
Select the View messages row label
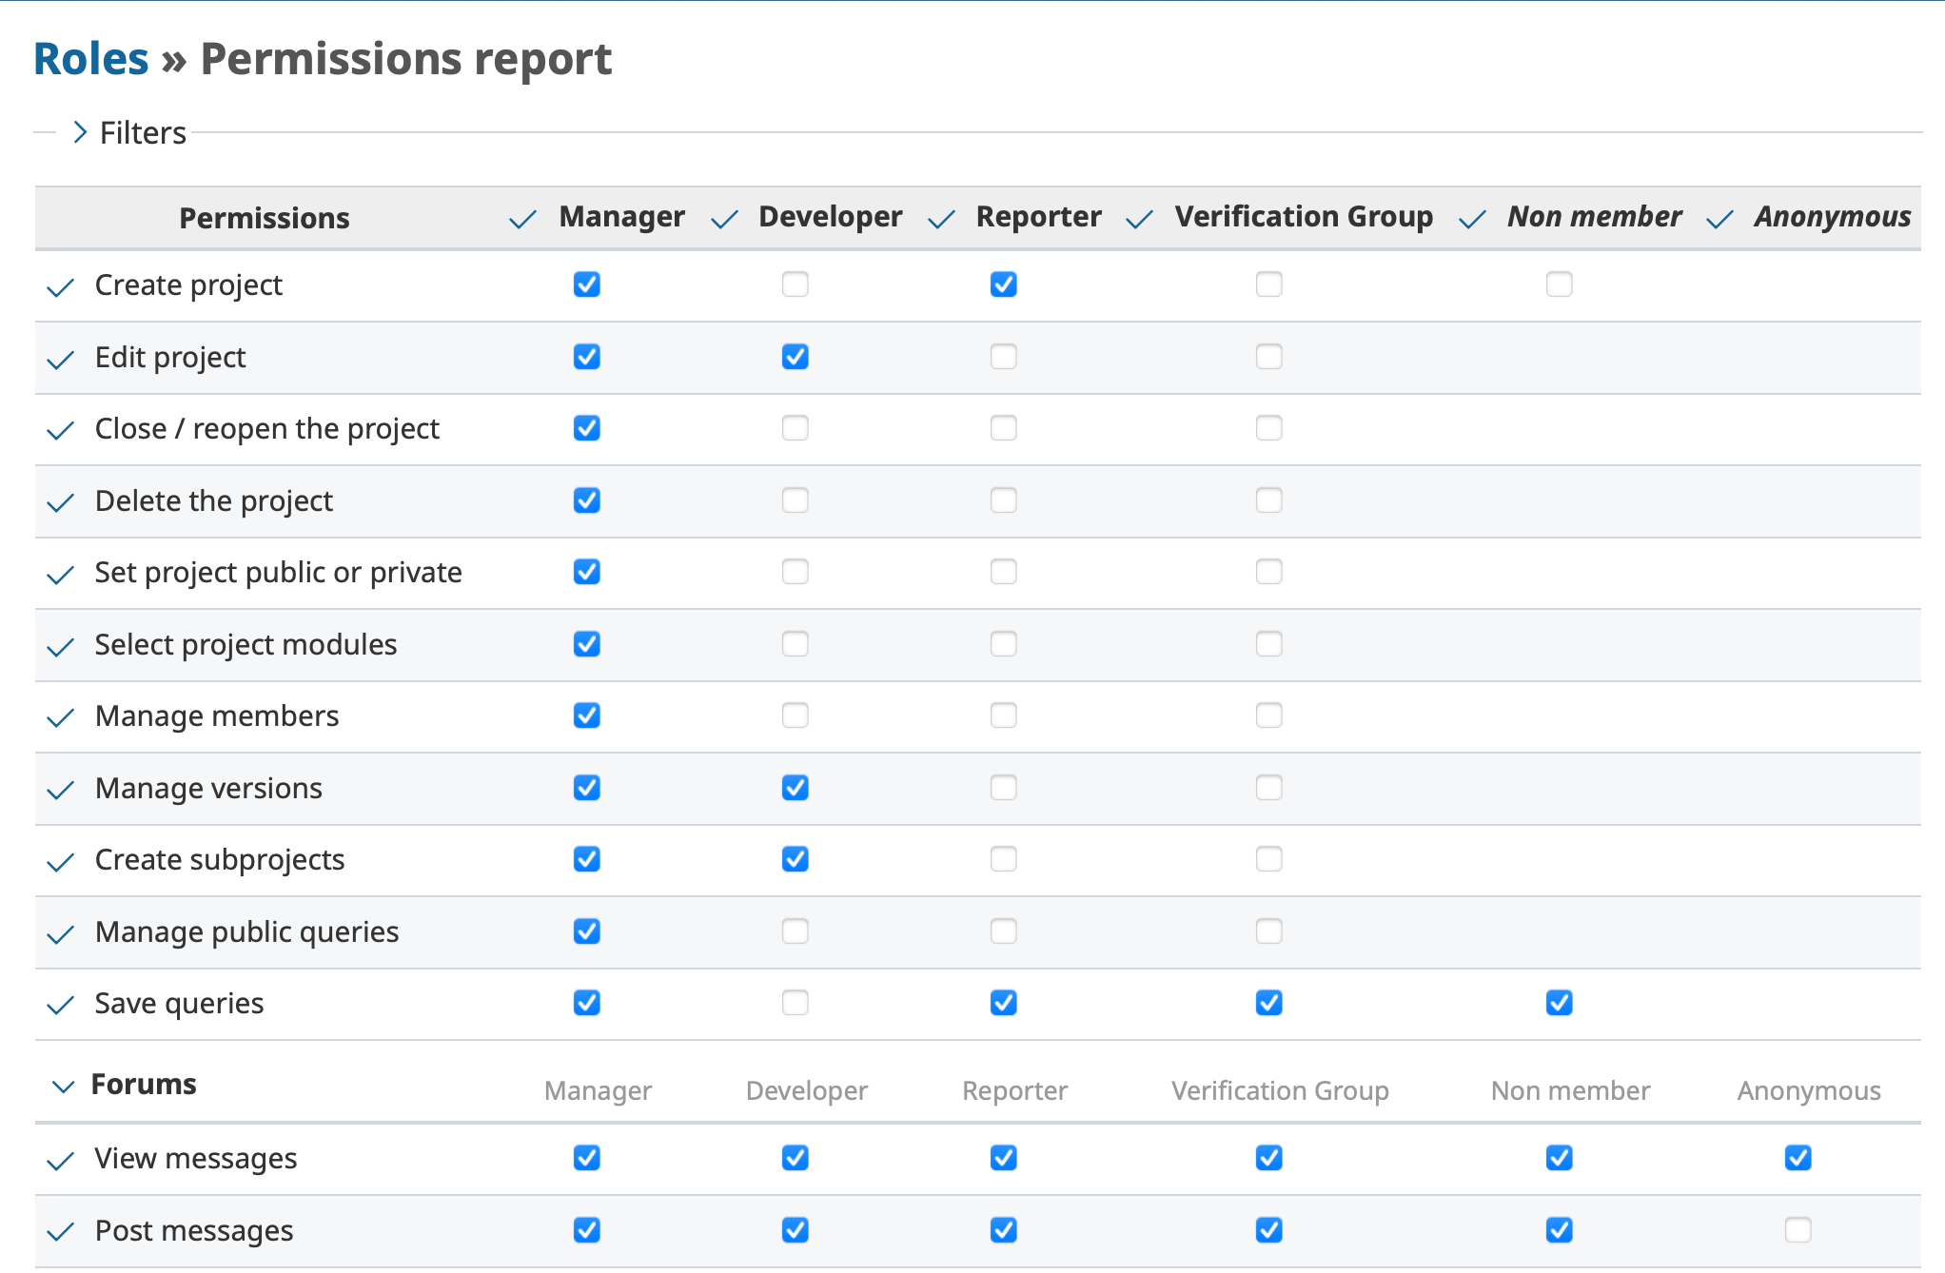195,1158
